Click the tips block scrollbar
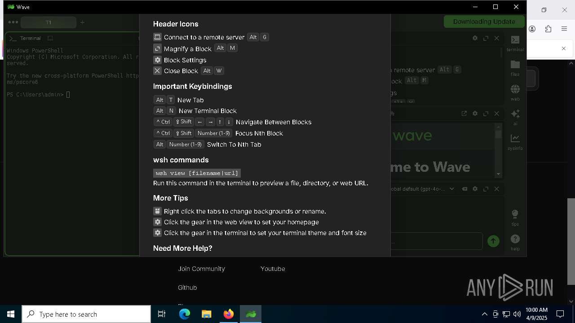 coord(501,52)
